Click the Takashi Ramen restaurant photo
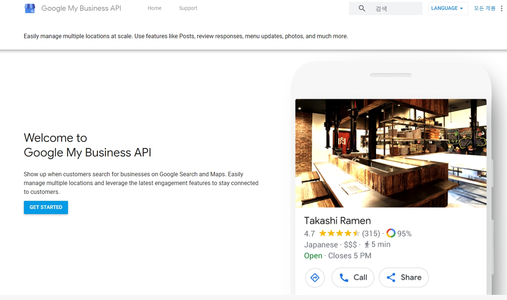This screenshot has width=507, height=300. point(391,152)
